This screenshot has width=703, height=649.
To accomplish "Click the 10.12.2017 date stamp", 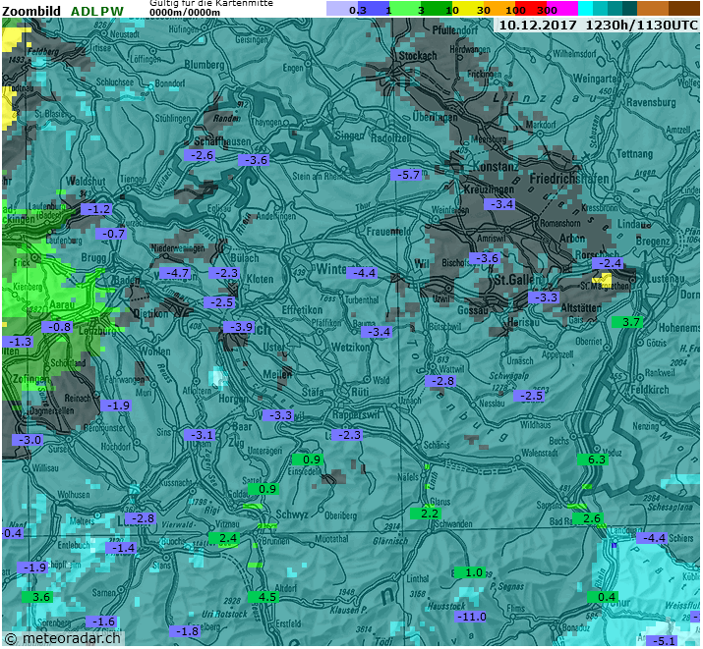I will point(538,26).
